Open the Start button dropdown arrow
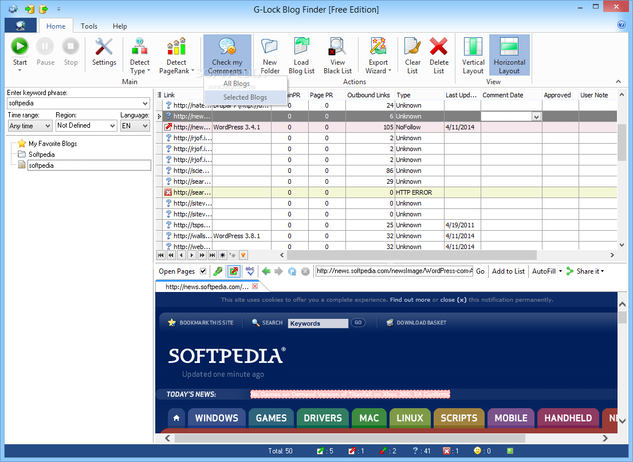This screenshot has width=633, height=462. [19, 70]
